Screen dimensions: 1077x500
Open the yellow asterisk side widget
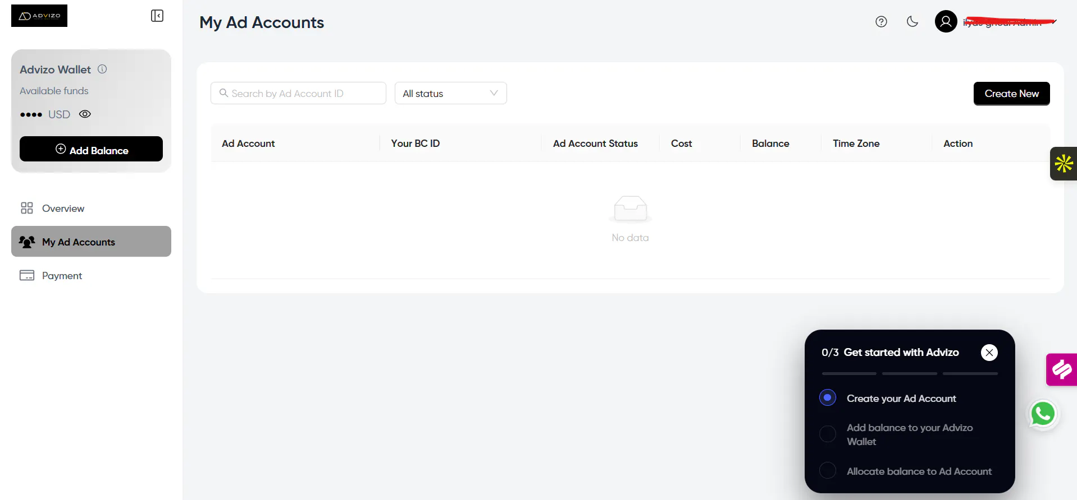(x=1064, y=164)
